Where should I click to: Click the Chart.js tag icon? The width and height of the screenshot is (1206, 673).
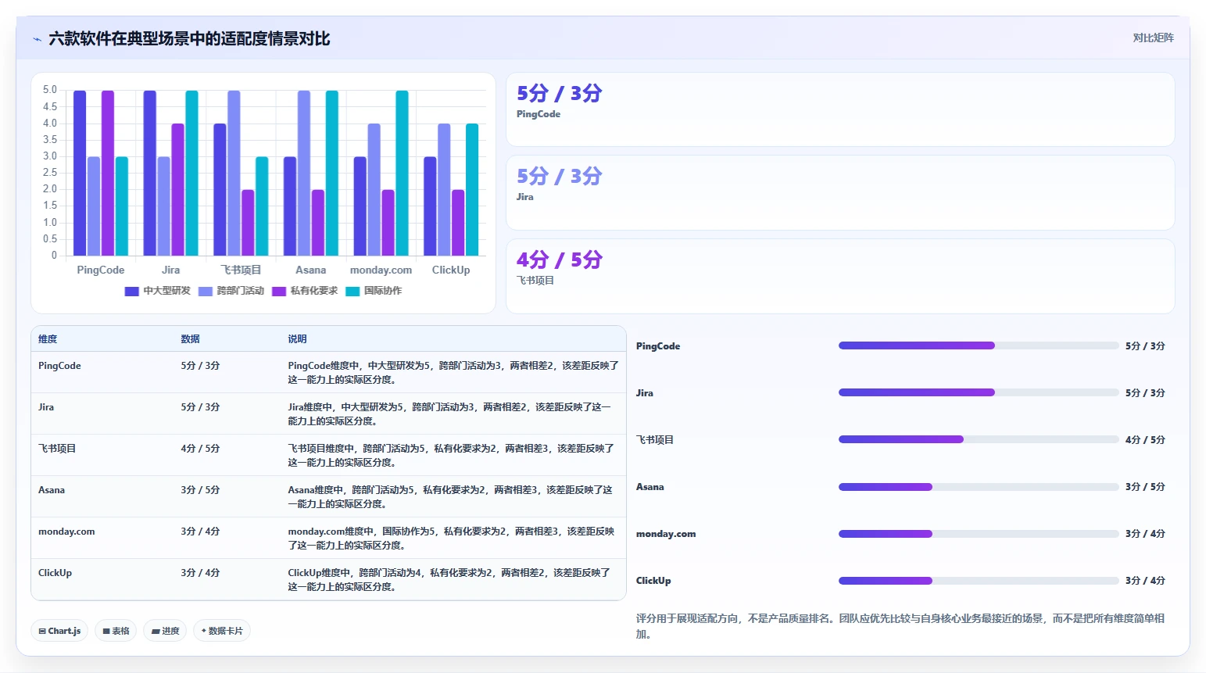click(42, 632)
